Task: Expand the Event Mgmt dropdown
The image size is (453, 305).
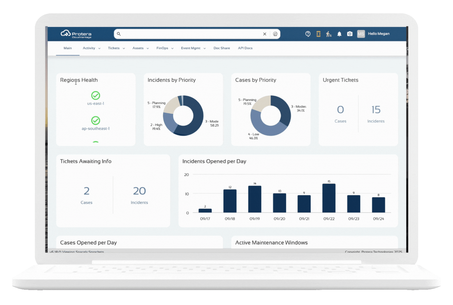Action: pyautogui.click(x=193, y=48)
